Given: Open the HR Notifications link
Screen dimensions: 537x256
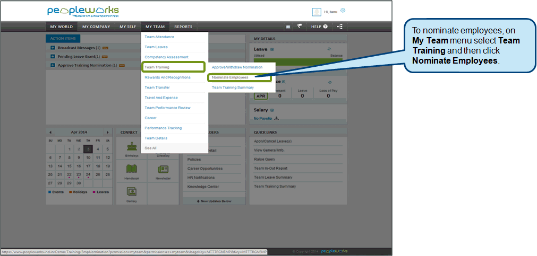Looking at the screenshot, I should pos(201,178).
